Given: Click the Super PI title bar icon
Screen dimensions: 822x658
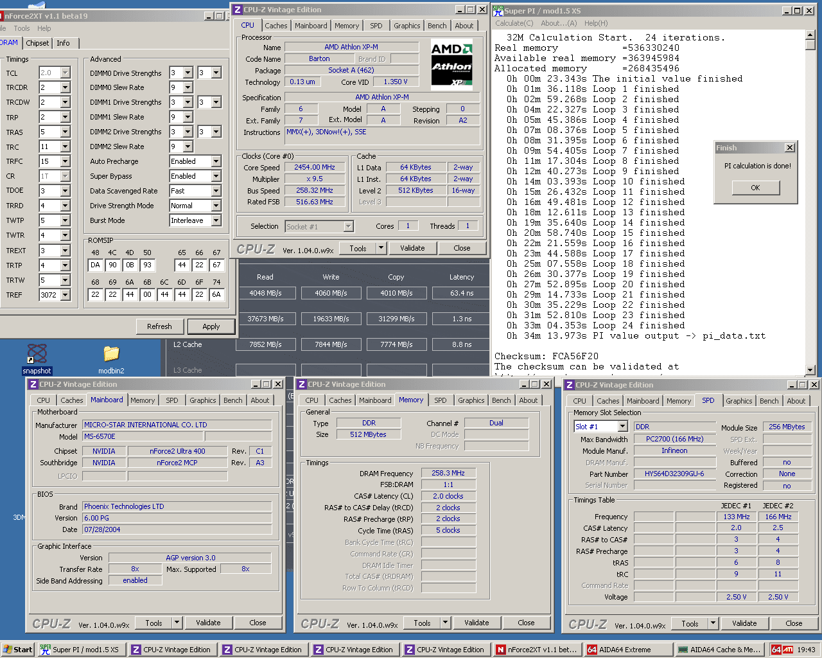Looking at the screenshot, I should [498, 10].
